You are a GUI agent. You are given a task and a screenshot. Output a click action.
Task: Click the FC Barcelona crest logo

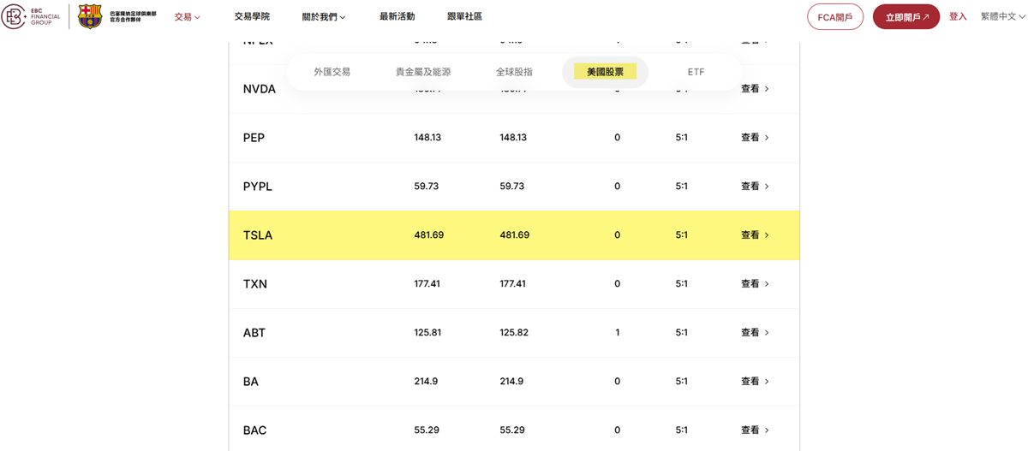pyautogui.click(x=90, y=16)
